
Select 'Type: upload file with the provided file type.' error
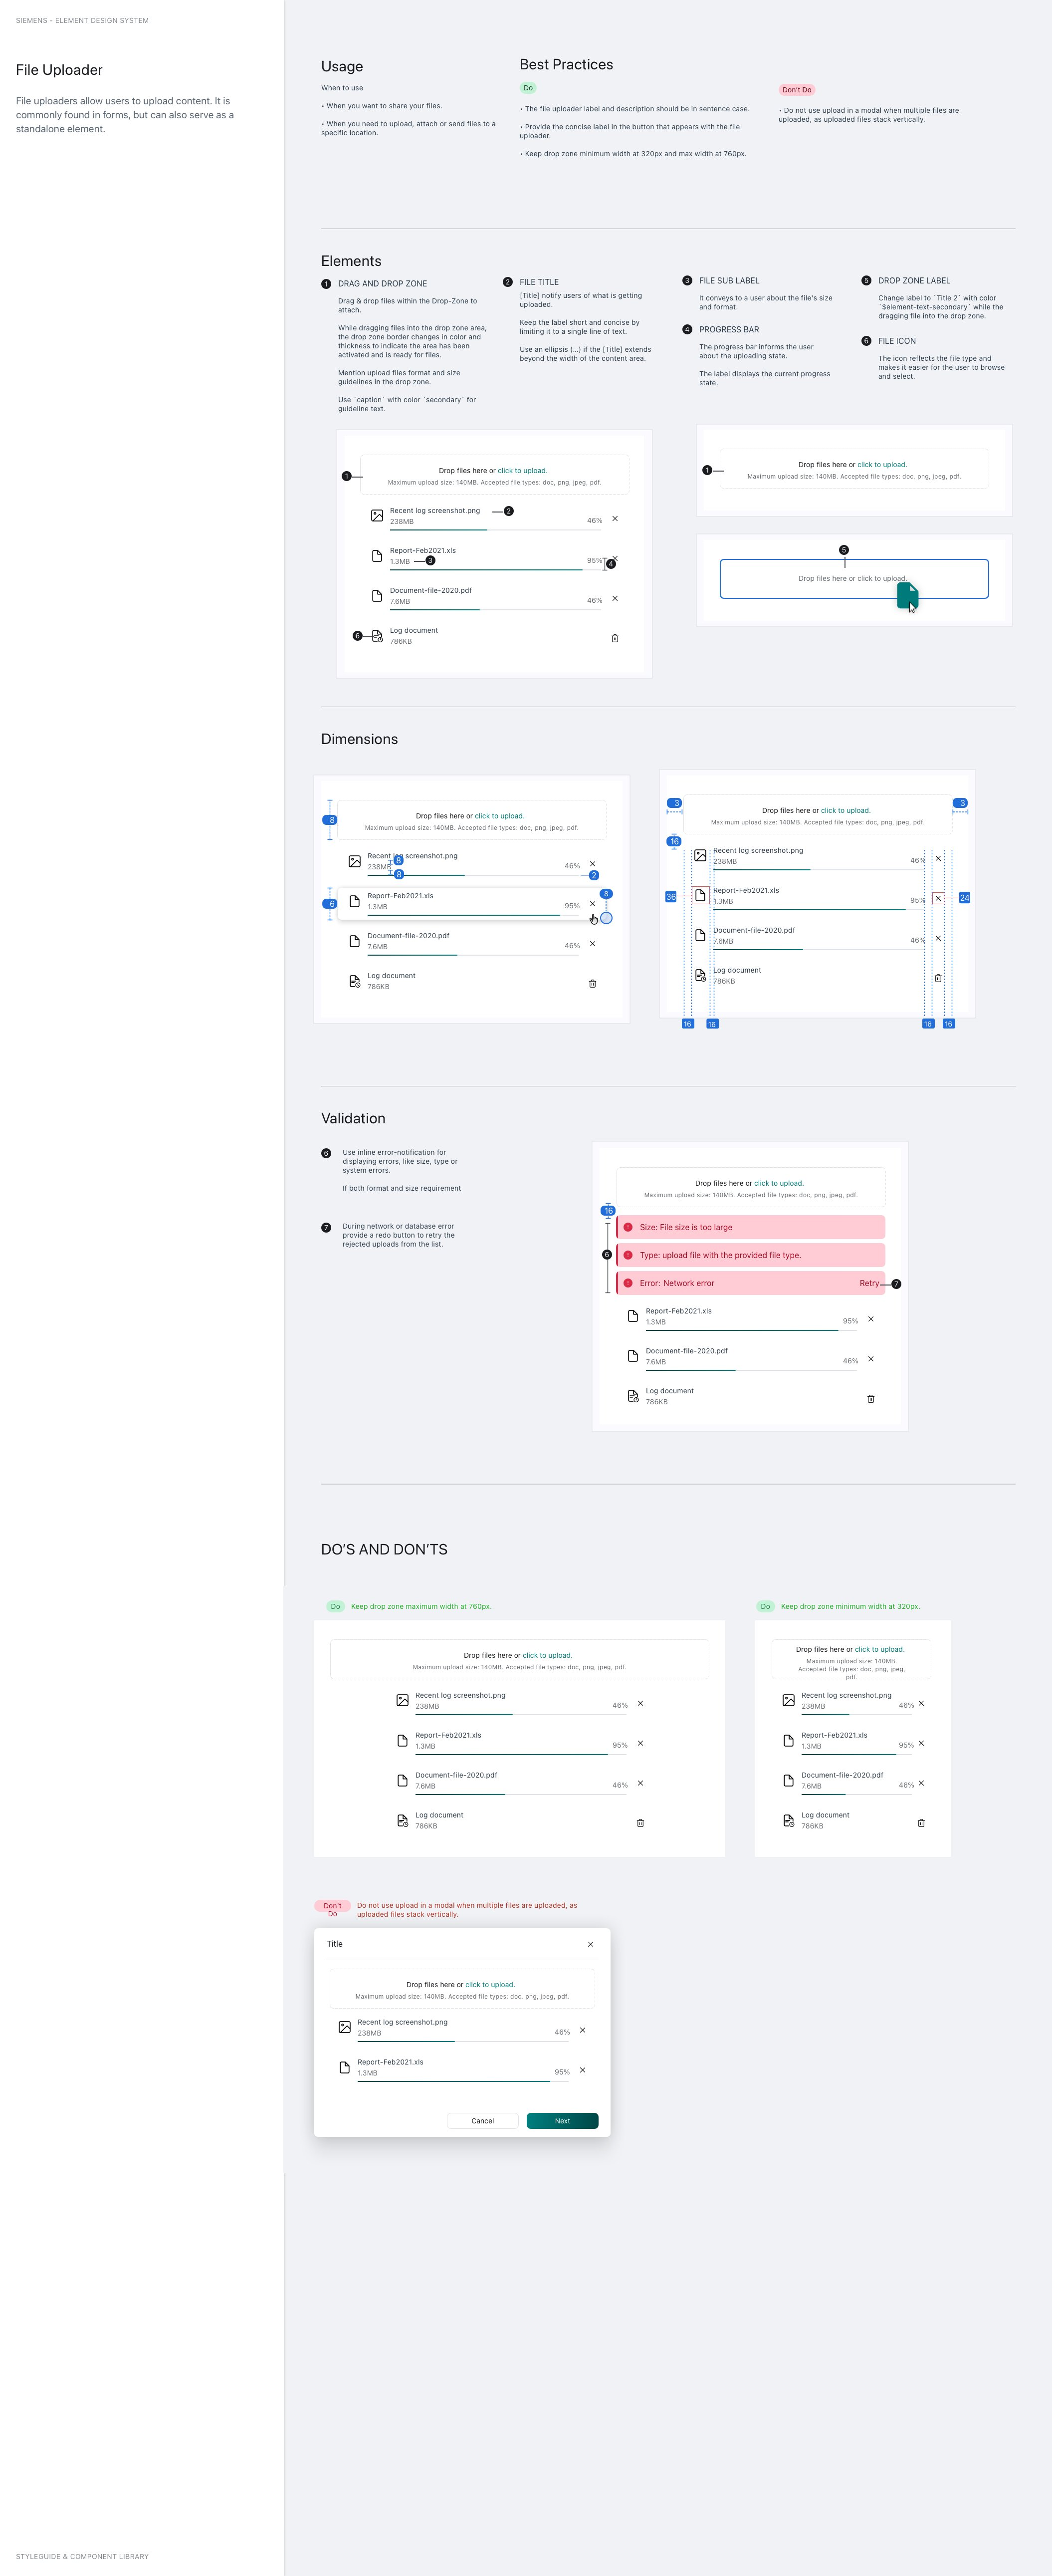(x=751, y=1255)
